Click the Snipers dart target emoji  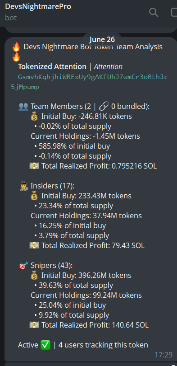click(x=23, y=266)
